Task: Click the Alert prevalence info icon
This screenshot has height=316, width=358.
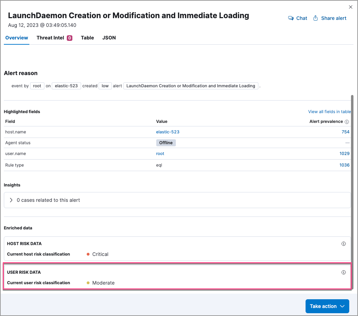Action: pyautogui.click(x=346, y=122)
